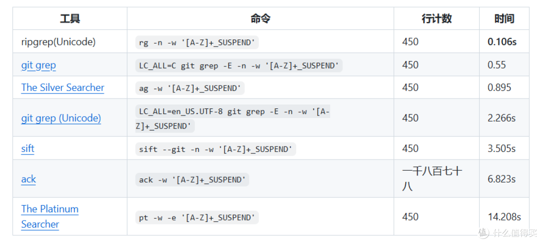Select the ack -w command snippet

tap(192, 179)
